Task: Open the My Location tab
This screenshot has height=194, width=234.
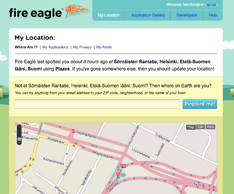Action: click(x=109, y=15)
